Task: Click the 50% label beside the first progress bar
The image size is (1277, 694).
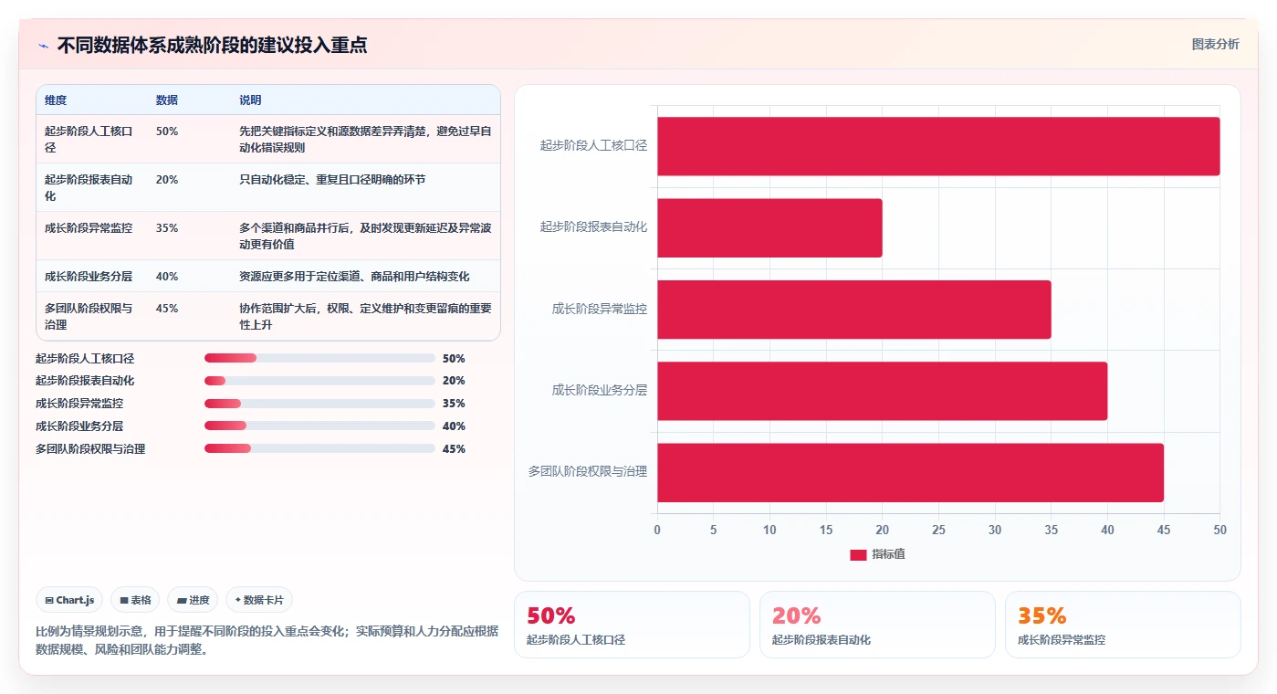Action: (x=454, y=359)
